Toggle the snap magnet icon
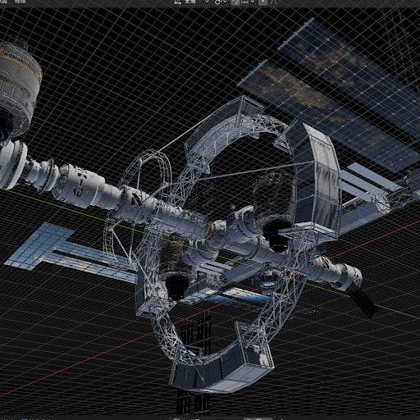This screenshot has height=420, width=420. click(x=217, y=2)
